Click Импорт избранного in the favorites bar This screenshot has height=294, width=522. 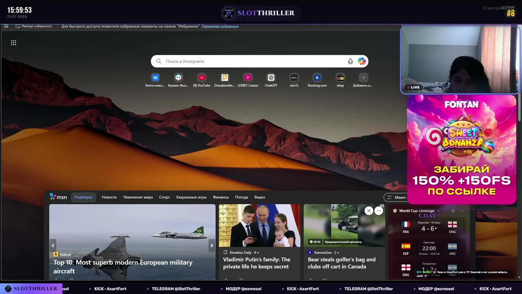(34, 26)
